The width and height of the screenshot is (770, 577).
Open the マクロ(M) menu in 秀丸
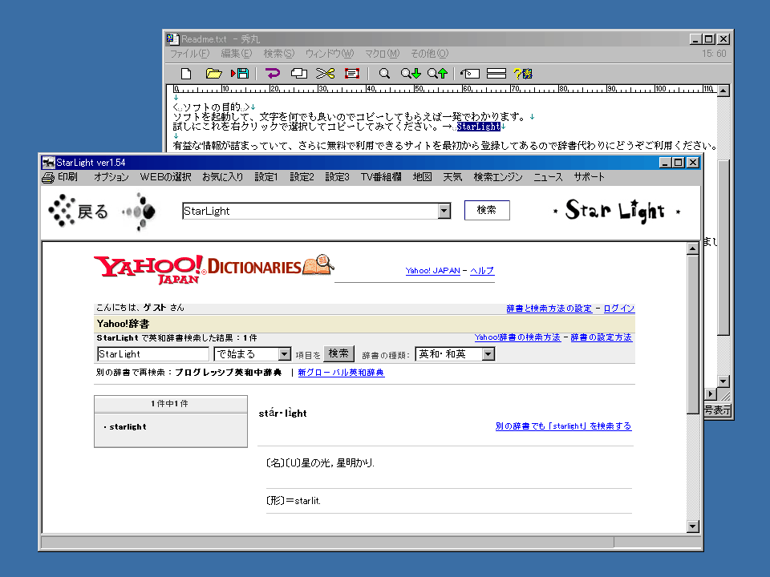point(382,54)
